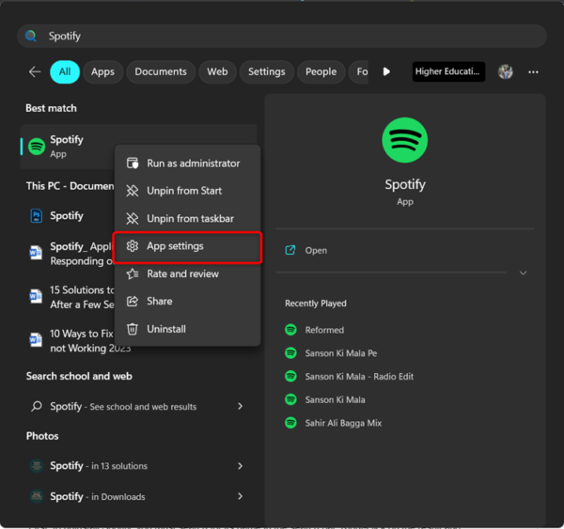Expand the chevron below Open action
The image size is (564, 529).
(x=523, y=273)
